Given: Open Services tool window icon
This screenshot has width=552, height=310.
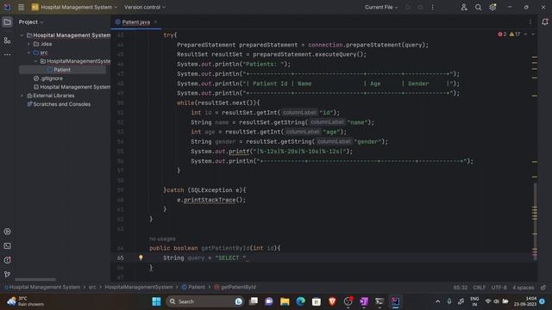Looking at the screenshot, I should [7, 232].
